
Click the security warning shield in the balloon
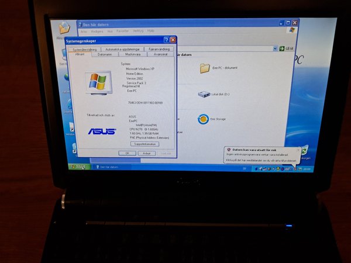point(228,150)
